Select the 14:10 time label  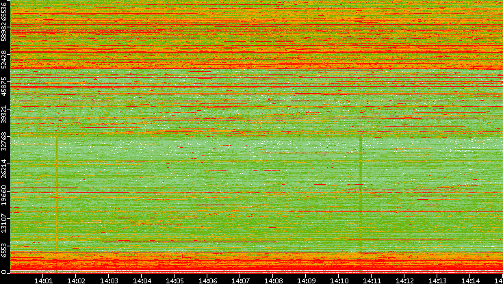tap(339, 281)
